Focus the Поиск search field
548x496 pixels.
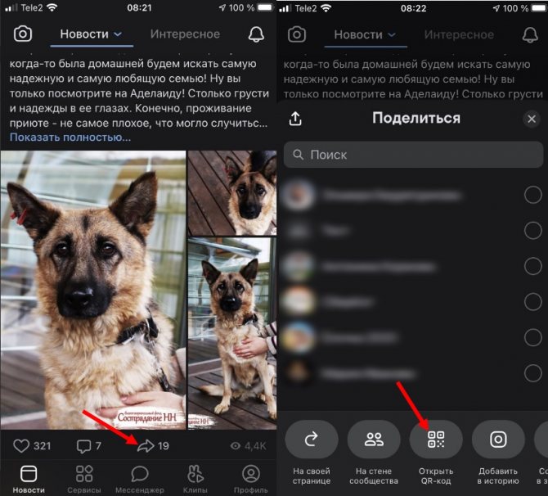pos(413,155)
